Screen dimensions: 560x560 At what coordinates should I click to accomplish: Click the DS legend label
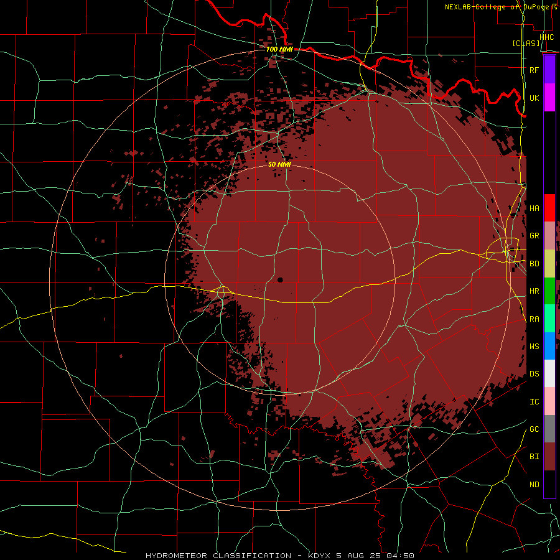click(x=534, y=373)
